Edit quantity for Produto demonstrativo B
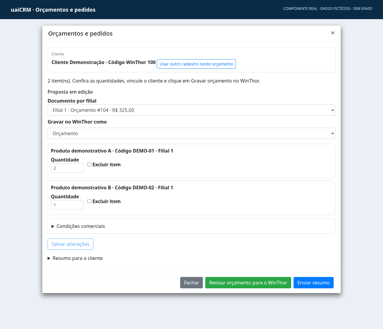This screenshot has height=329, width=383. [67, 205]
